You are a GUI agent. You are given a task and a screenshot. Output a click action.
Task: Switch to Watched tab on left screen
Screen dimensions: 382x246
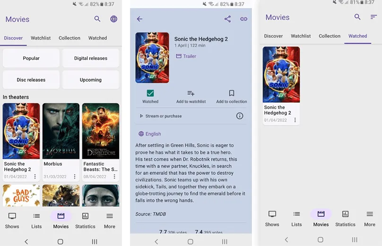pos(97,38)
